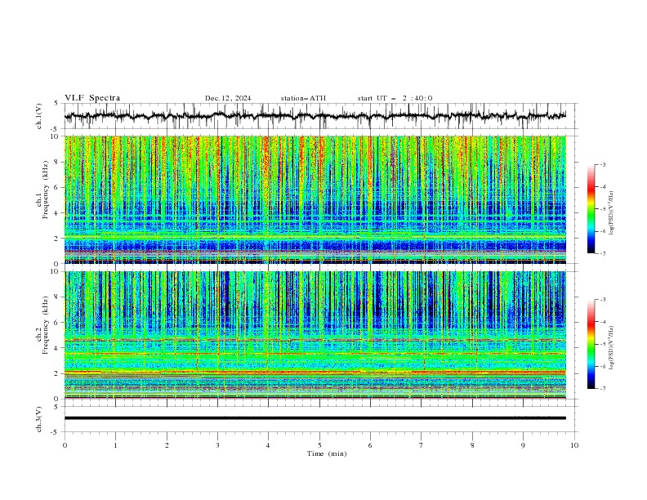Click time axis tick label "6"
647x500 pixels.
(x=370, y=445)
